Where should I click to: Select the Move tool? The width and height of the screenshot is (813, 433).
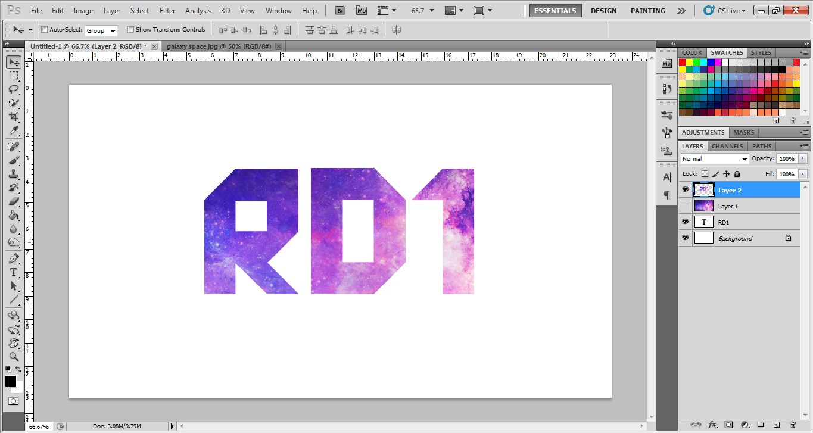(x=13, y=62)
